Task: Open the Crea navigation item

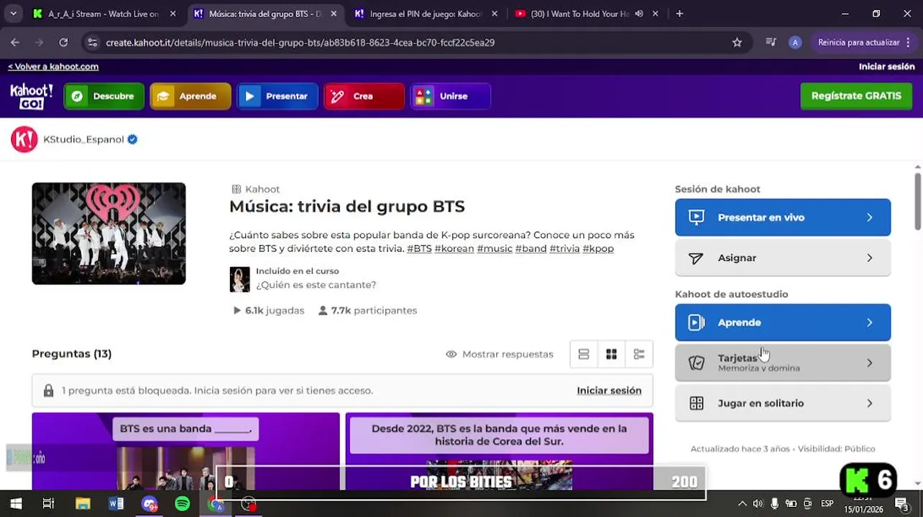Action: 364,96
